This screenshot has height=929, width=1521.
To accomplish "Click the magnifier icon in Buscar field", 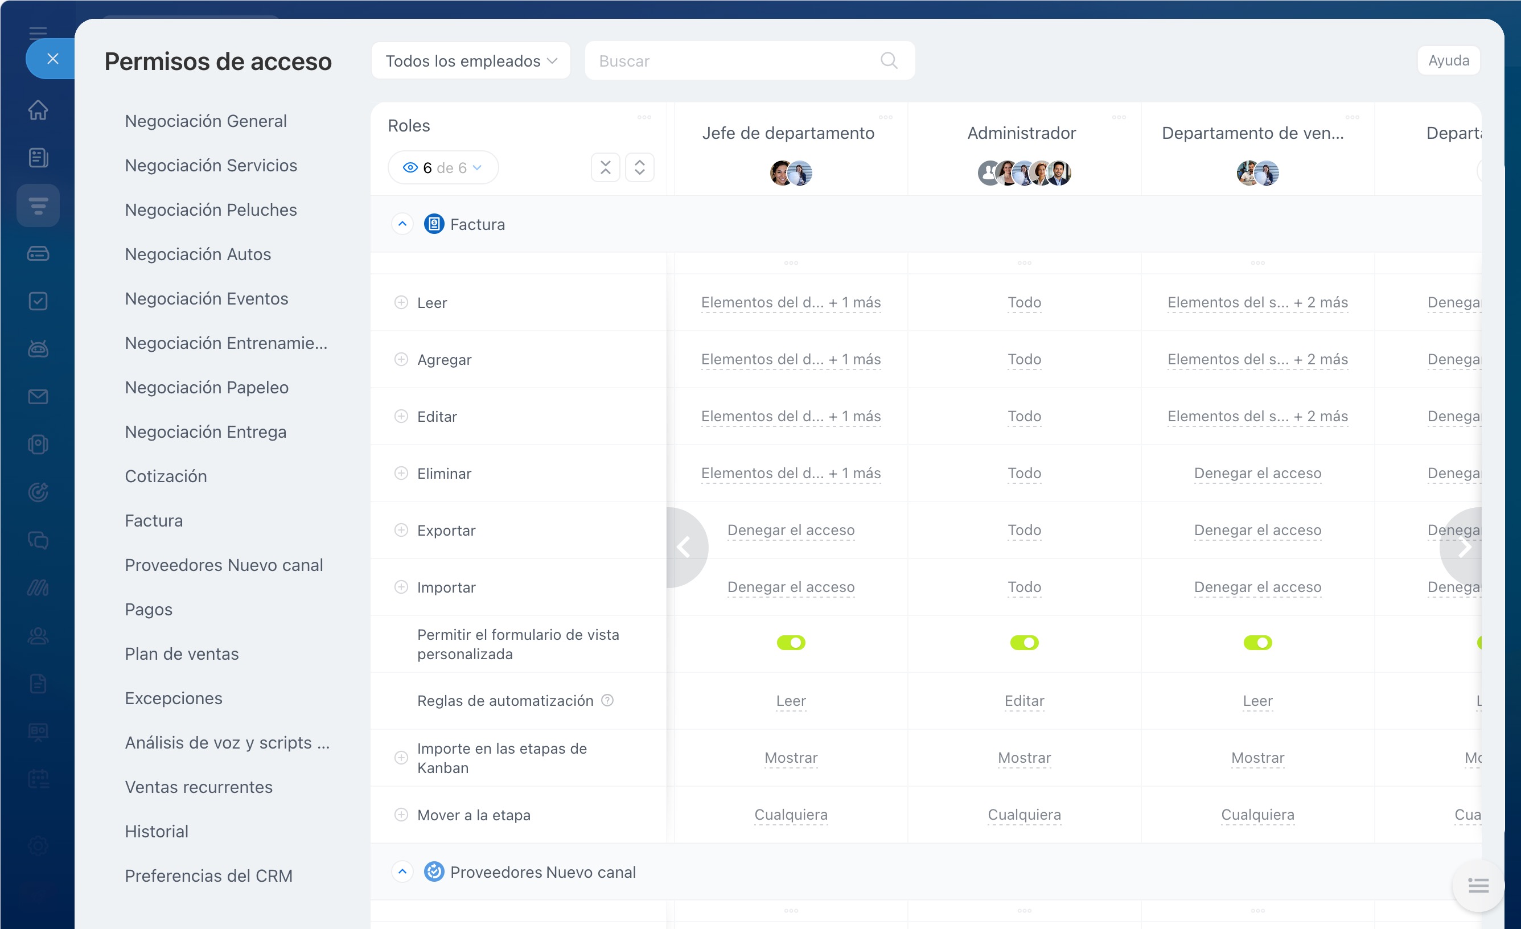I will pyautogui.click(x=888, y=60).
